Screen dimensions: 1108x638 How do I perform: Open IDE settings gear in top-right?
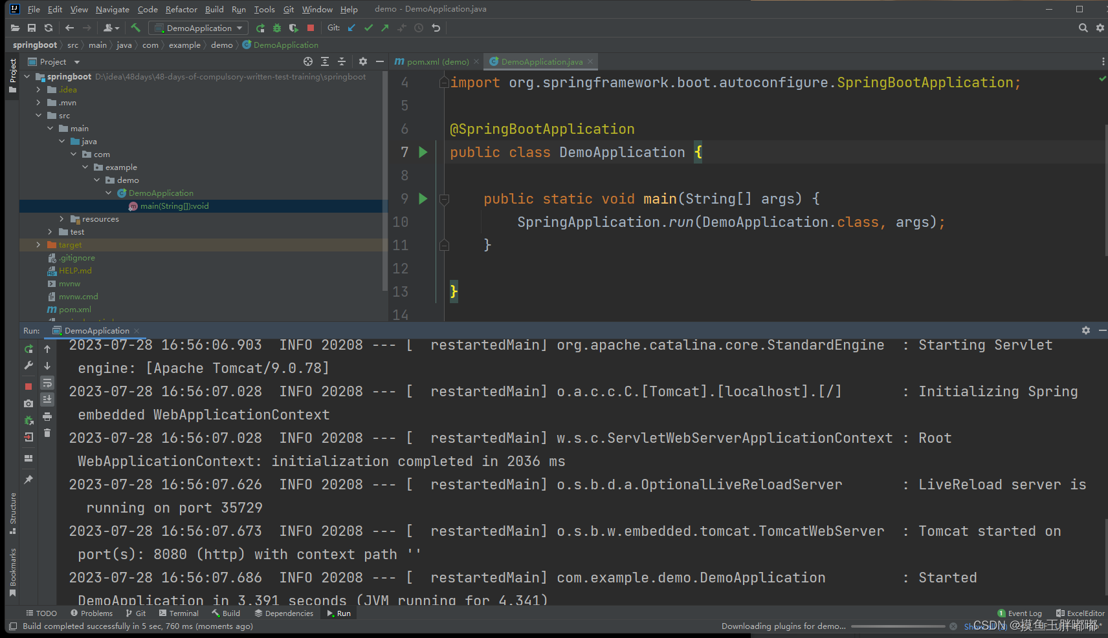pyautogui.click(x=1100, y=28)
